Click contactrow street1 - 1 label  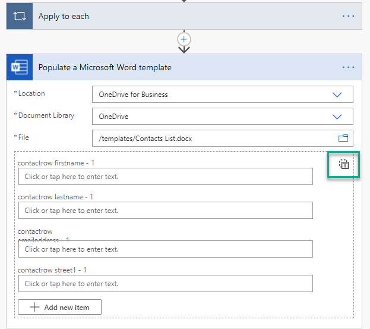pos(52,270)
